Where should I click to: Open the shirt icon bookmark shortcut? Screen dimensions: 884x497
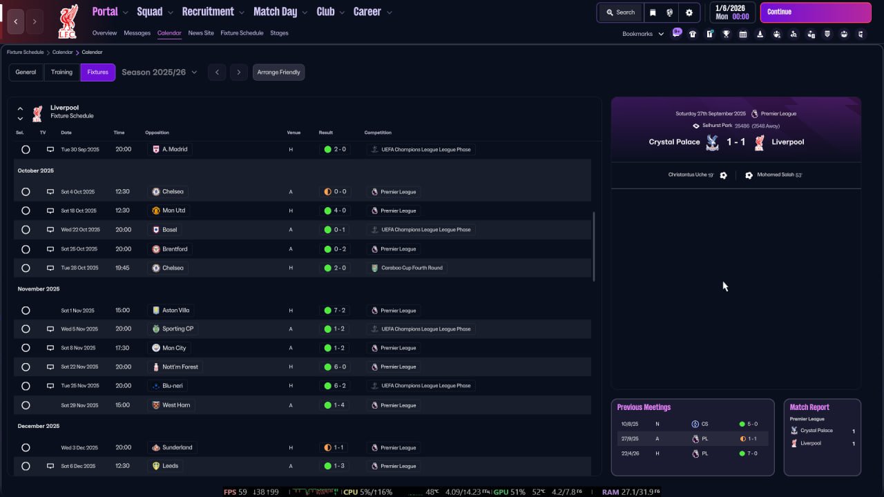tap(693, 34)
